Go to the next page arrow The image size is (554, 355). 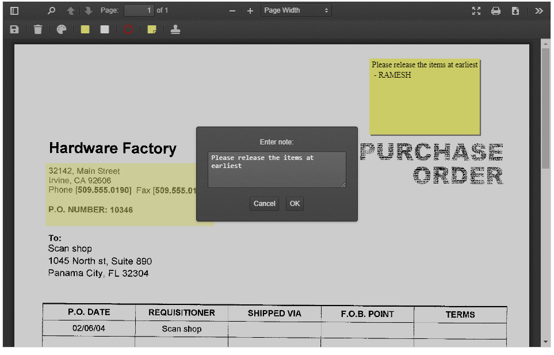click(x=87, y=10)
